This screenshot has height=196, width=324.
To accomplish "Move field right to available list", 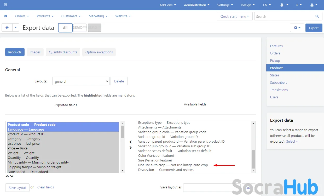I will pos(131,148).
